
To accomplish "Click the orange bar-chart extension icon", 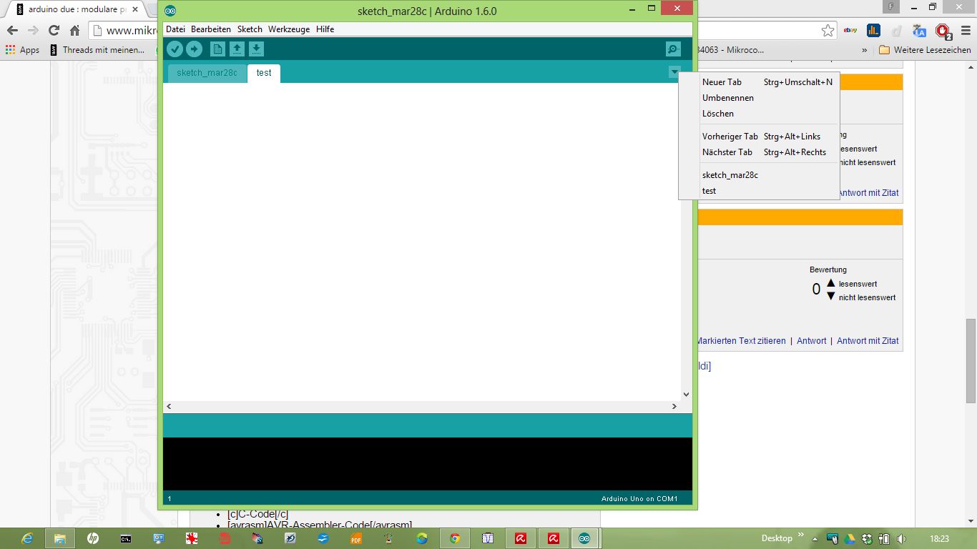I will click(x=873, y=30).
